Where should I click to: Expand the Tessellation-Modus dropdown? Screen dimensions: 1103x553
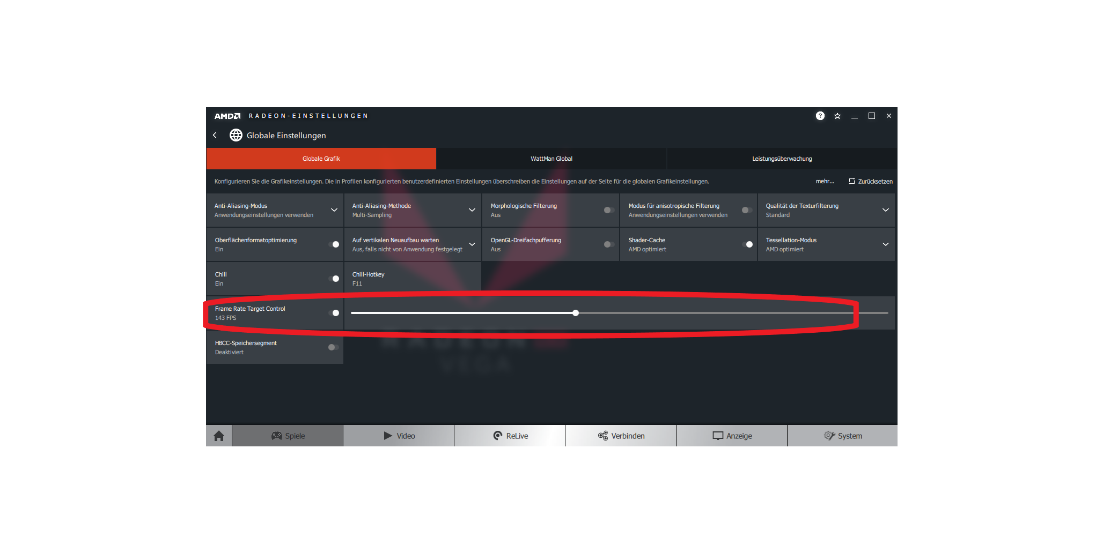click(x=886, y=244)
